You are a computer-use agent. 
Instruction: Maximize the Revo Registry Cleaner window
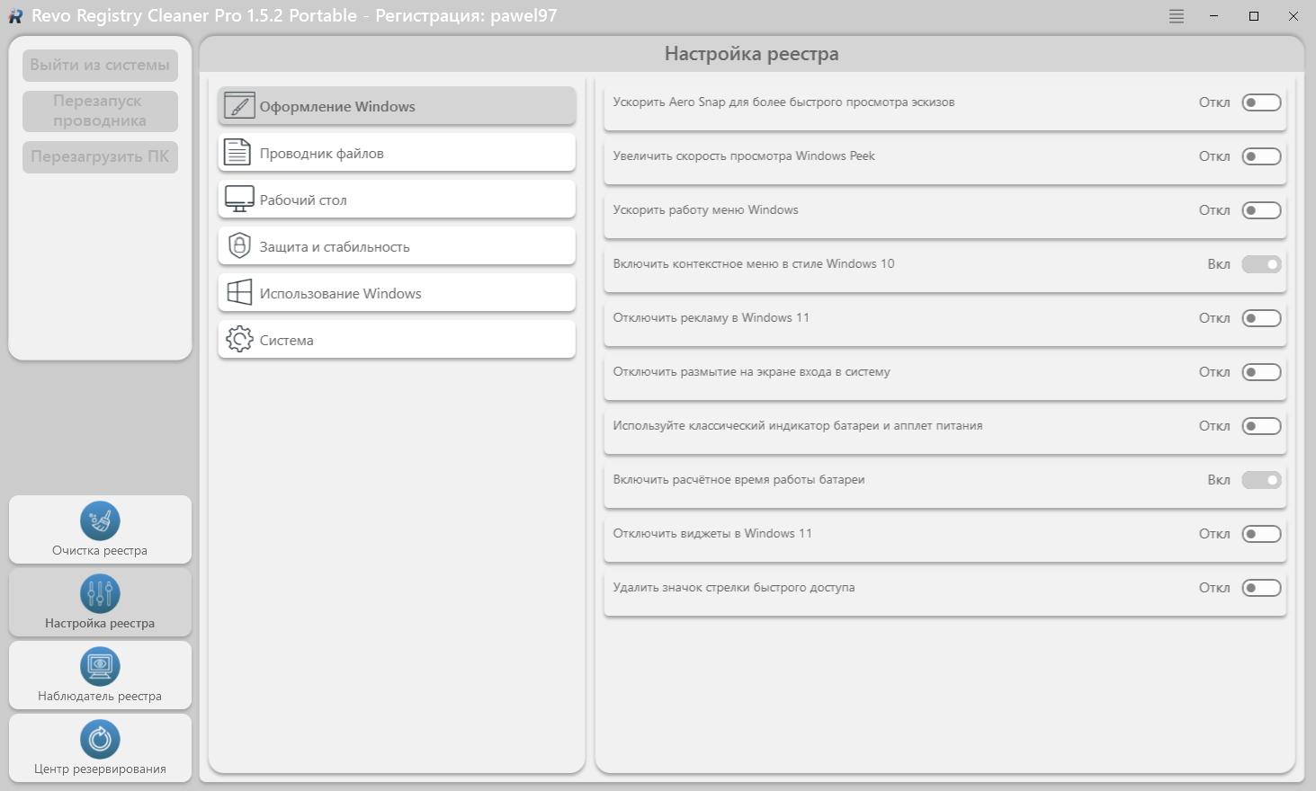tap(1254, 16)
